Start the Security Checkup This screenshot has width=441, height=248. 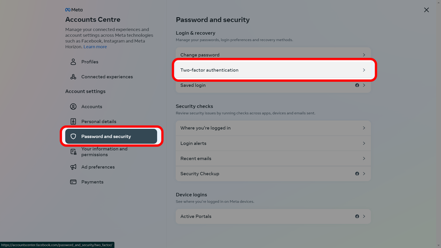pos(273,174)
